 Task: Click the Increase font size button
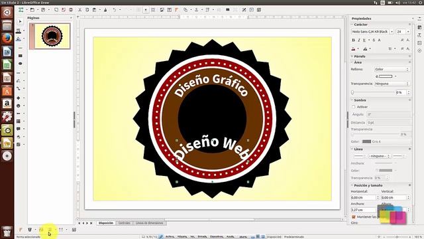click(402, 40)
